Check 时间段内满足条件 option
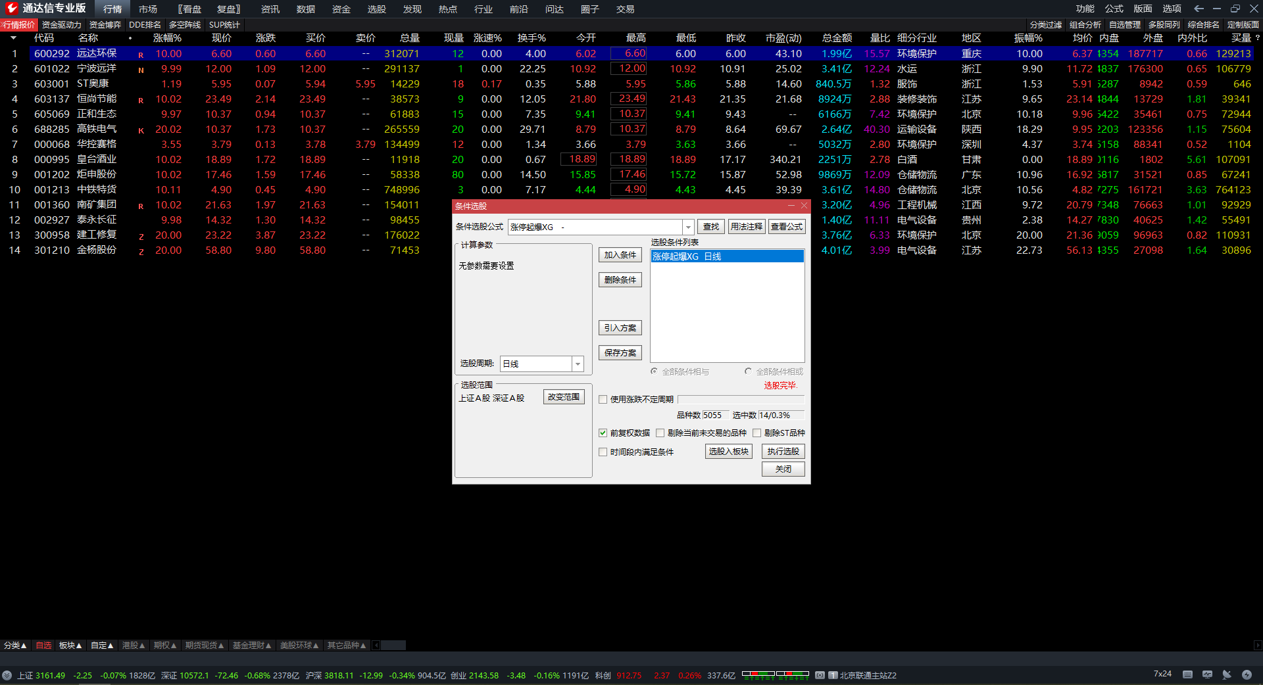The image size is (1263, 685). (603, 452)
